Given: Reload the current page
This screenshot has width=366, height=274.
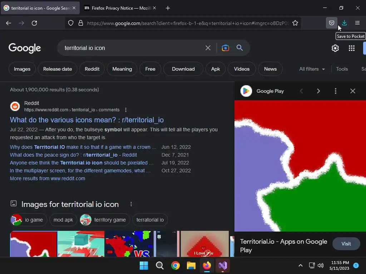Looking at the screenshot, I should pyautogui.click(x=34, y=23).
